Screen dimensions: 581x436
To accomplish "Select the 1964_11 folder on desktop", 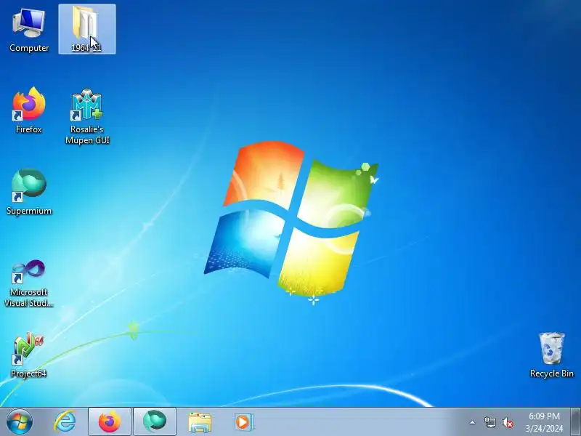I will click(x=86, y=29).
